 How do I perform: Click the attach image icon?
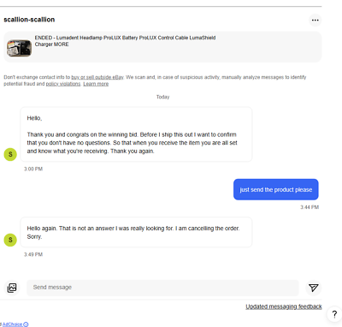point(12,288)
